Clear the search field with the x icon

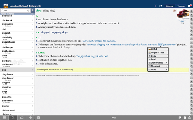[28, 10]
